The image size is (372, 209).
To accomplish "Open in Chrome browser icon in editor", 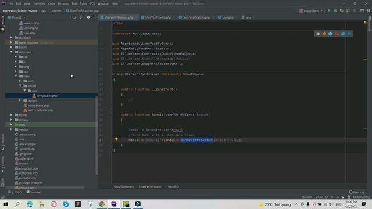I will [318, 34].
